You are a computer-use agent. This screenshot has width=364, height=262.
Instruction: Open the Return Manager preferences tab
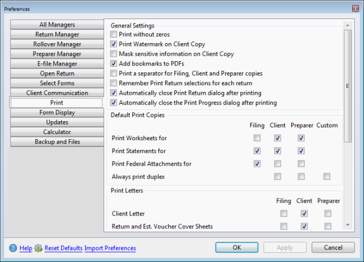tap(57, 35)
